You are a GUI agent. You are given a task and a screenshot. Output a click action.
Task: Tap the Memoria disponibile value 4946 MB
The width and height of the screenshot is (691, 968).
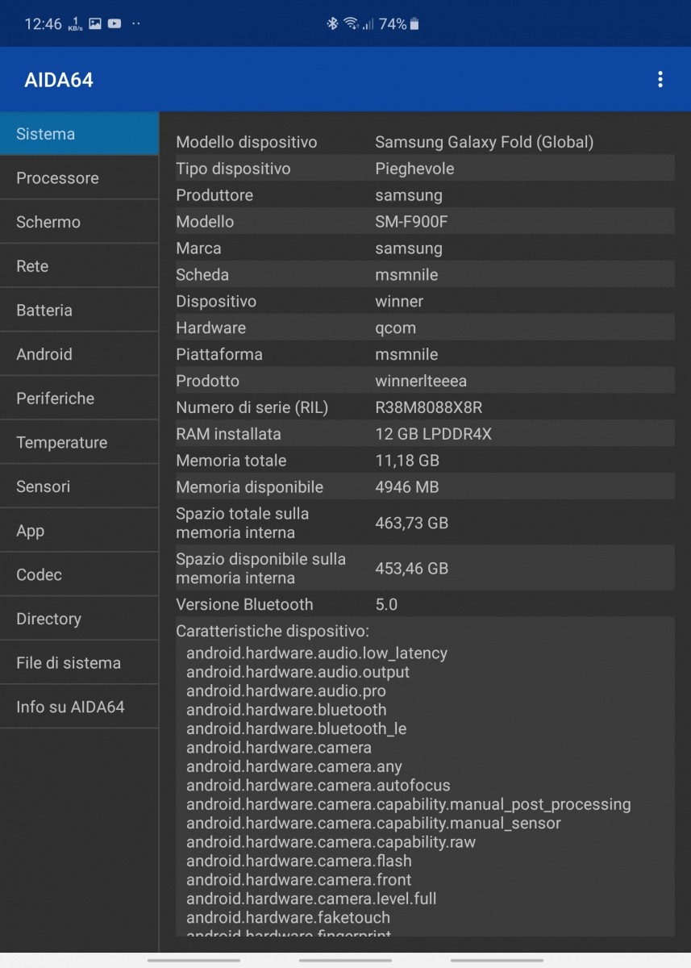pyautogui.click(x=407, y=487)
